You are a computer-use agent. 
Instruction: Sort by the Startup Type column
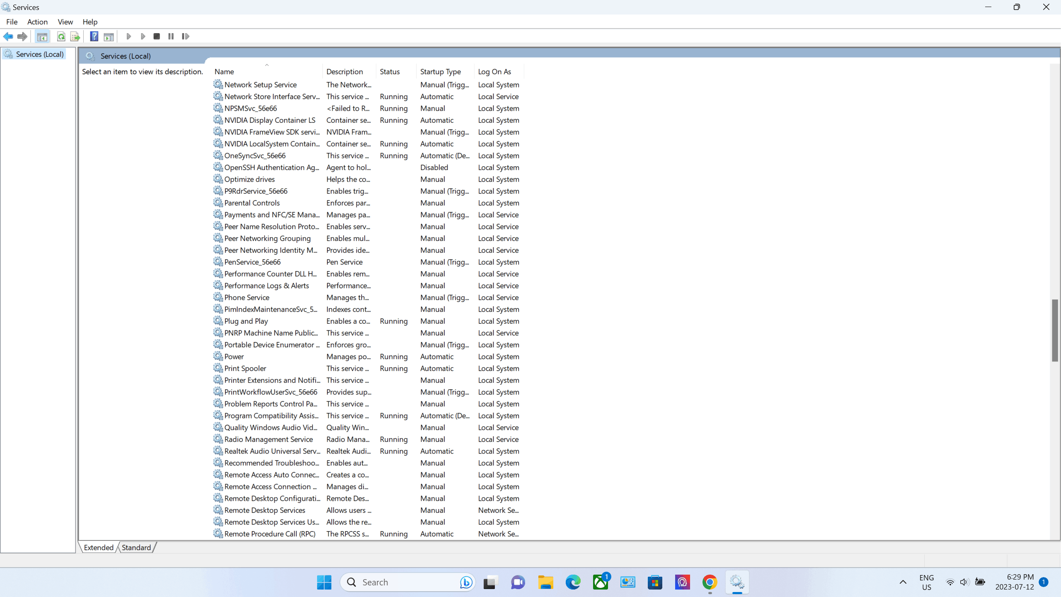pyautogui.click(x=440, y=71)
